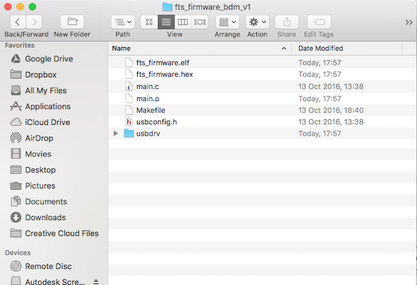Eject the Autodesk Scre... device
Image resolution: width=417 pixels, height=285 pixels.
pos(96,282)
